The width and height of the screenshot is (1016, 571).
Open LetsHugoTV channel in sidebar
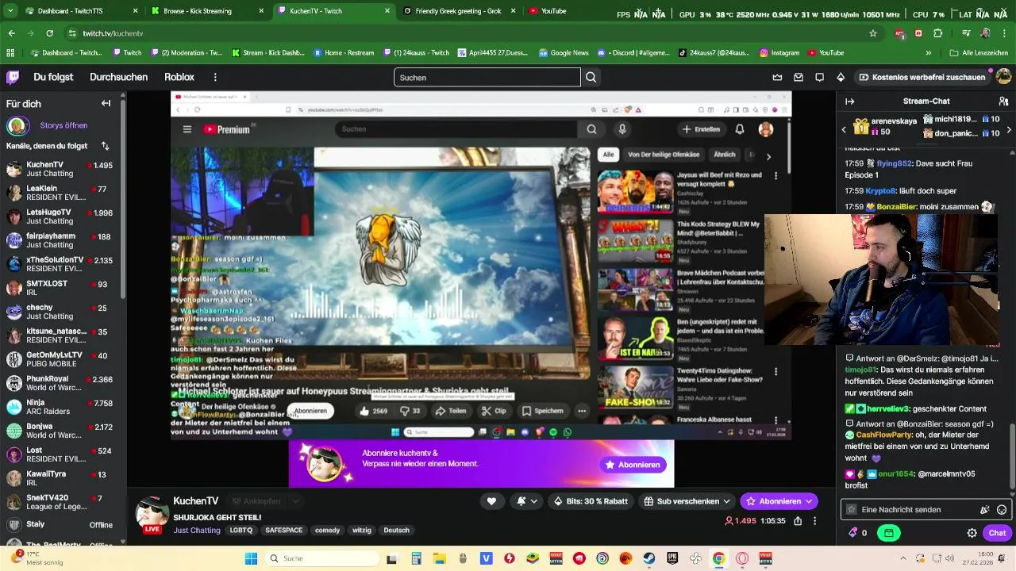pos(60,217)
